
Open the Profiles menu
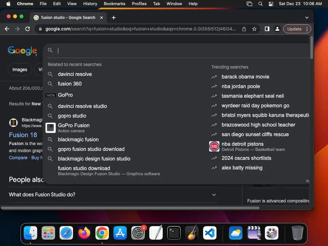pos(139,4)
